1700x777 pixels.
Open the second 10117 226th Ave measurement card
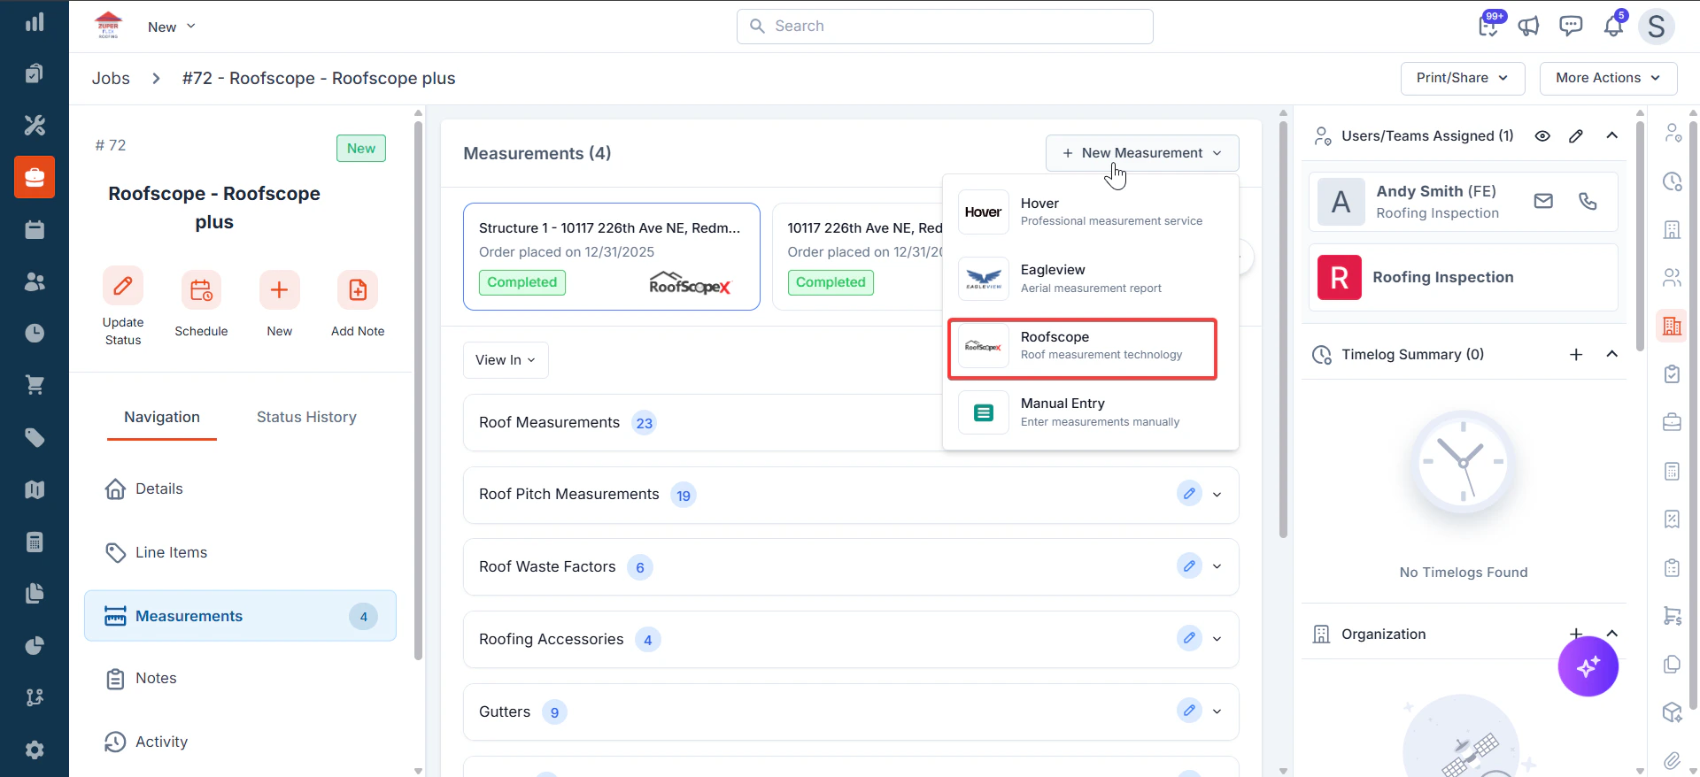(857, 257)
